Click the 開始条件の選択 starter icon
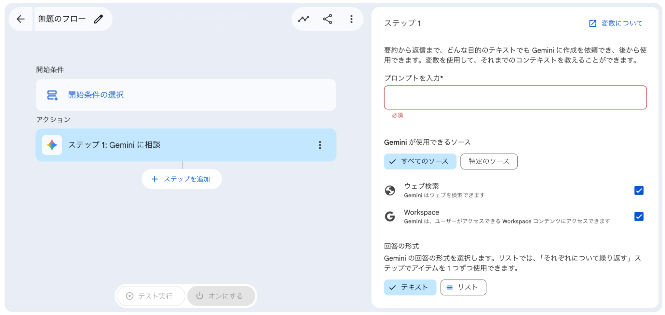665x315 pixels. click(52, 95)
